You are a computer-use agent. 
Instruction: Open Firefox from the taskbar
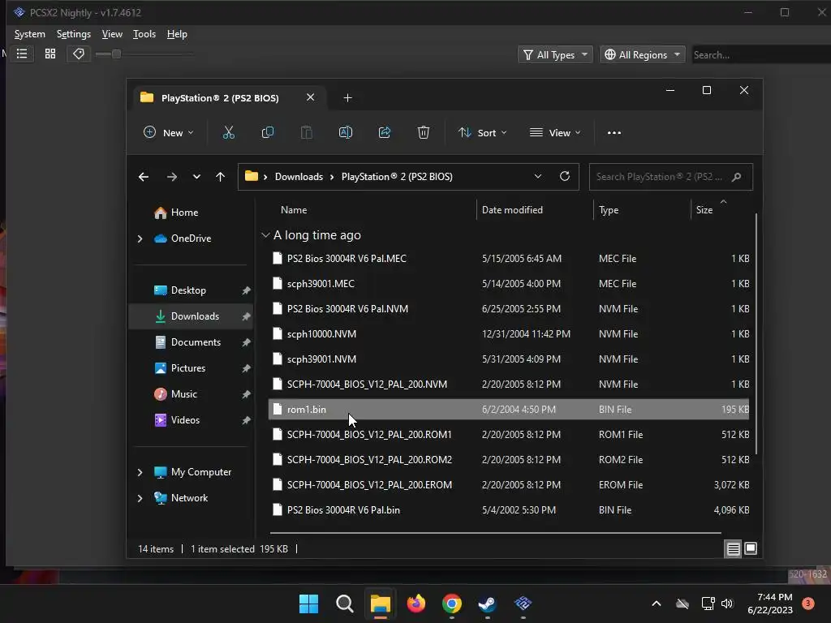416,604
